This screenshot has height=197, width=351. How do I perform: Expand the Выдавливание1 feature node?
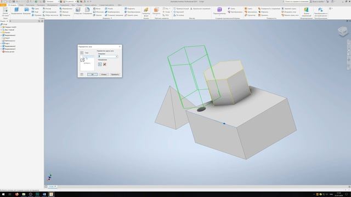pos(1,35)
